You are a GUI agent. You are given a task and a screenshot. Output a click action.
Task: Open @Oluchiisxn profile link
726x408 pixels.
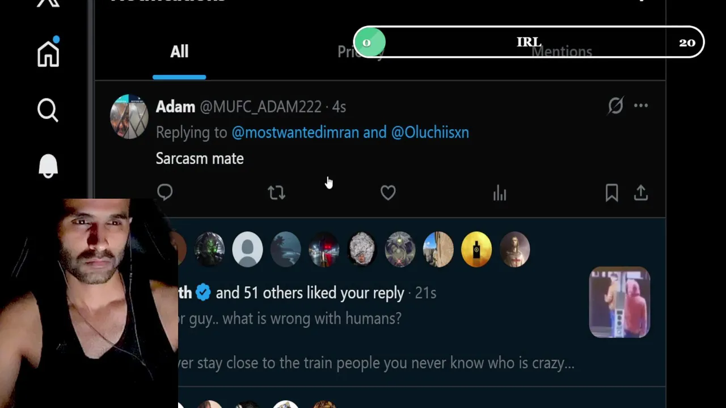(430, 132)
